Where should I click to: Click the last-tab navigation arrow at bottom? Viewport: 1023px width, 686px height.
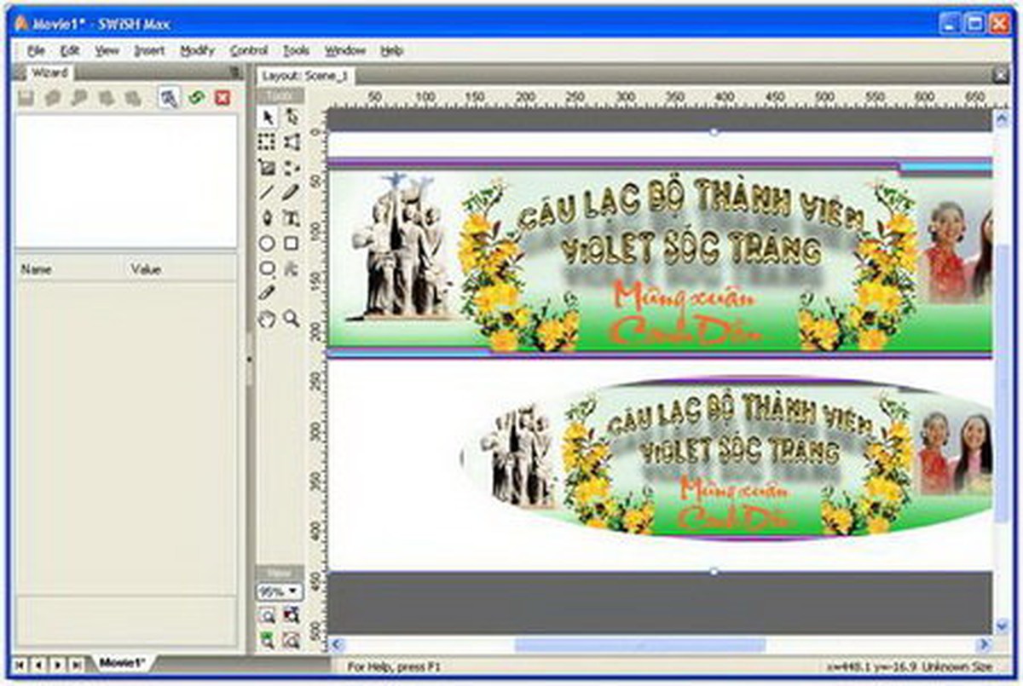coord(76,664)
